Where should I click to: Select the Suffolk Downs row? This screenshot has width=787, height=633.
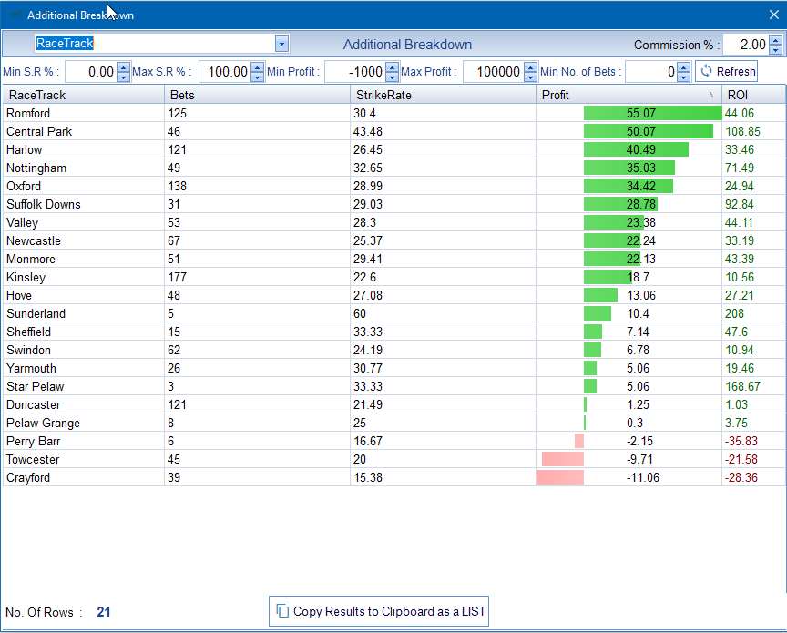(394, 204)
